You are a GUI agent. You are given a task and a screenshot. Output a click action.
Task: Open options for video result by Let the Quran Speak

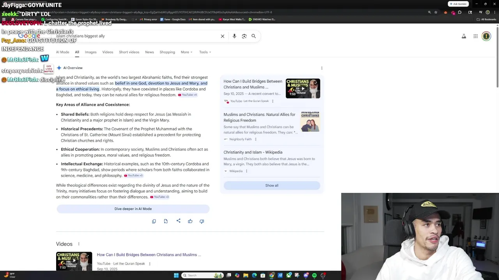[x=149, y=264]
